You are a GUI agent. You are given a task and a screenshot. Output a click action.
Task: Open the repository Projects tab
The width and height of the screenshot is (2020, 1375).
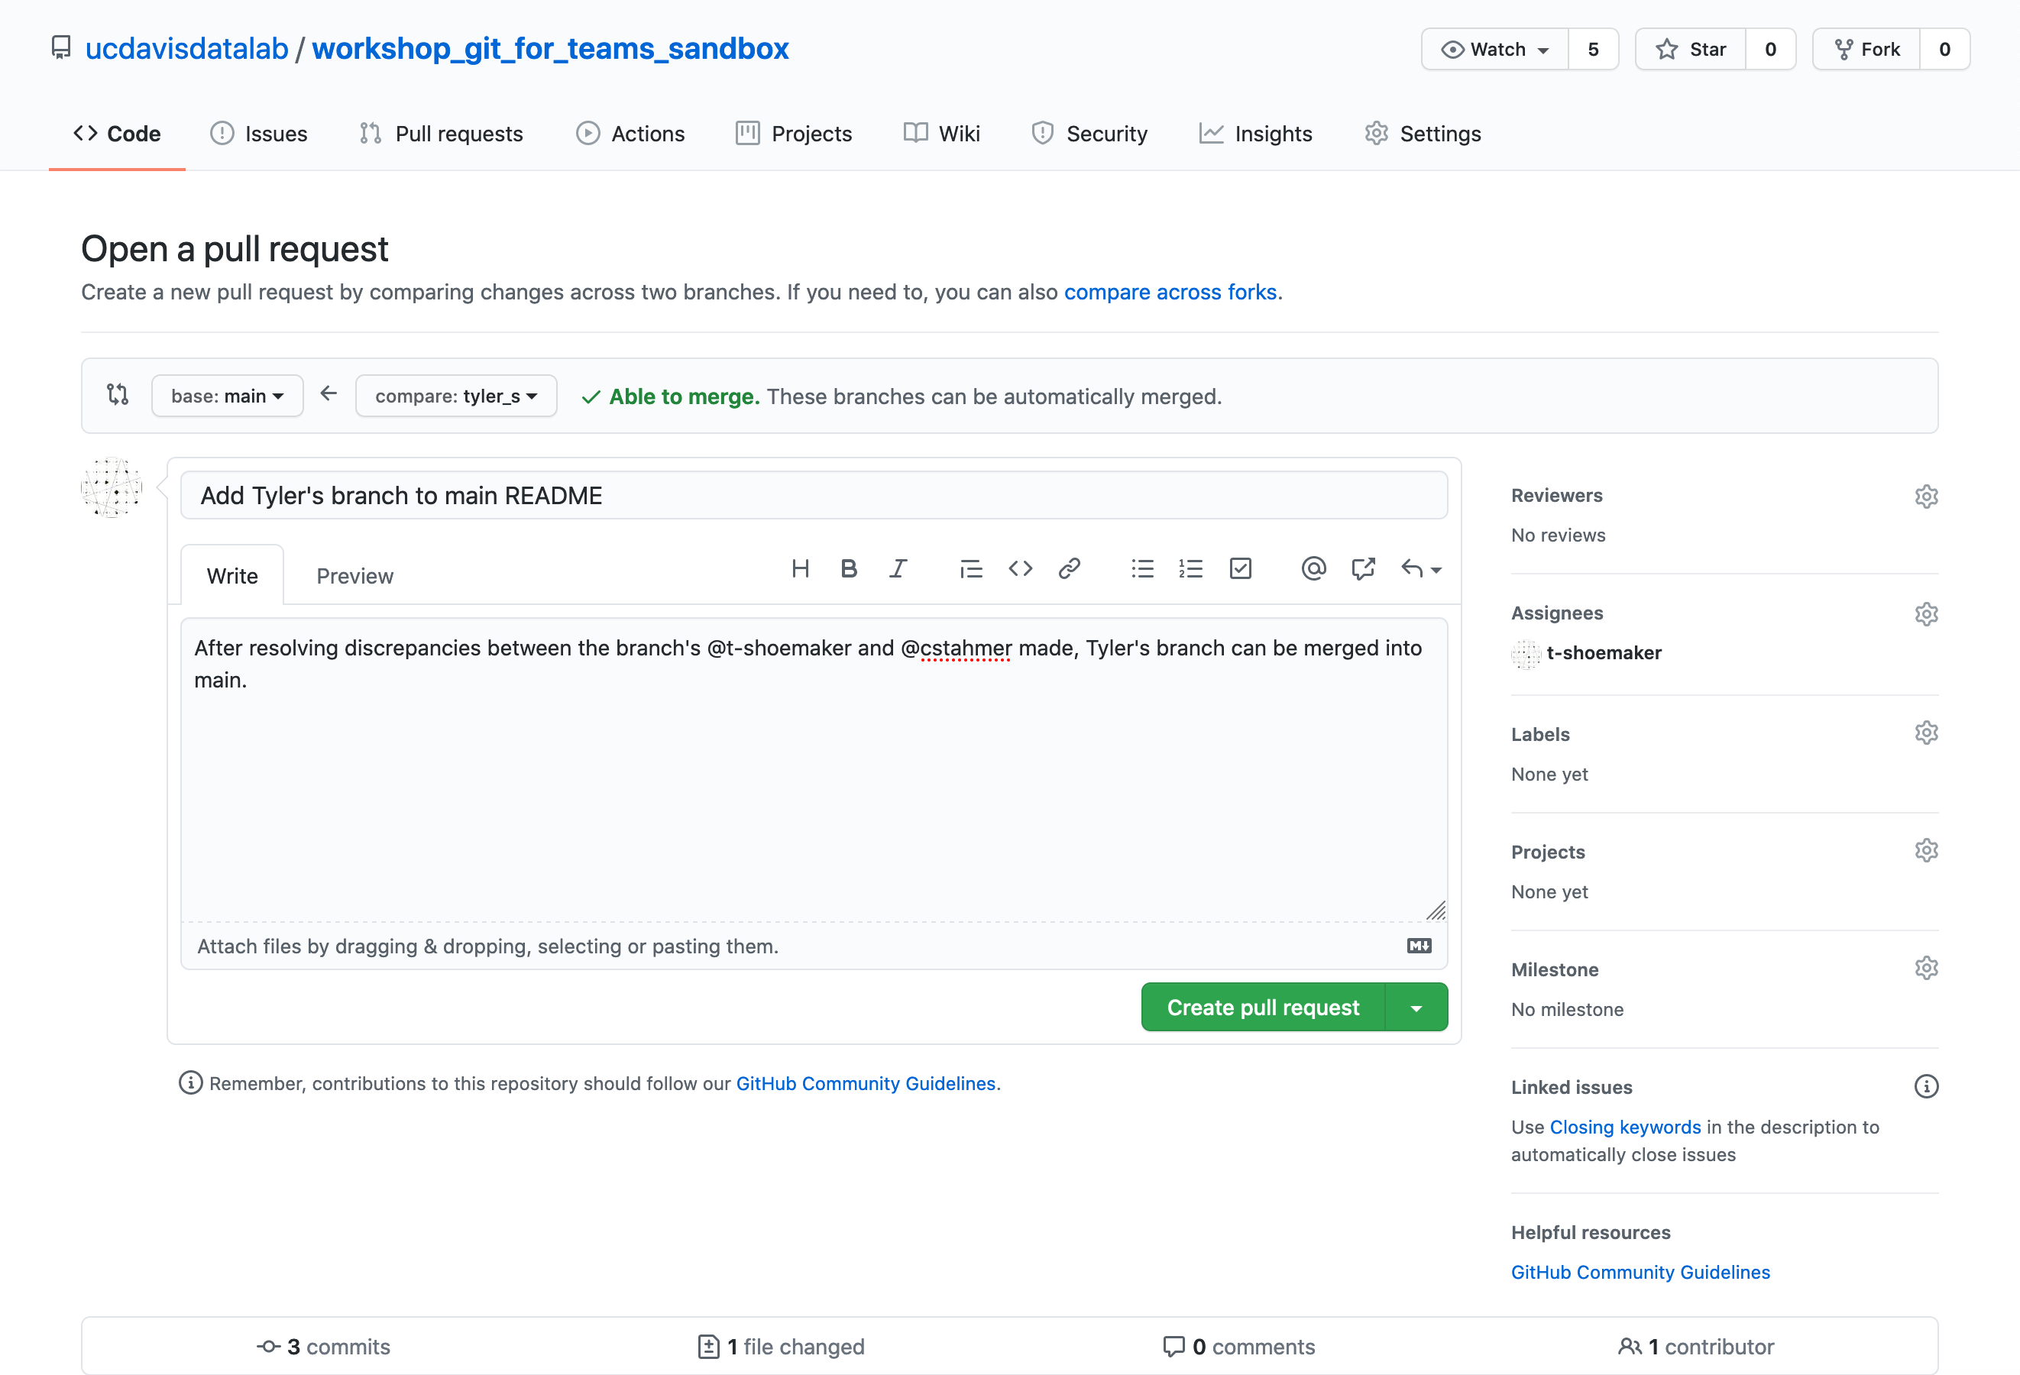(x=794, y=134)
